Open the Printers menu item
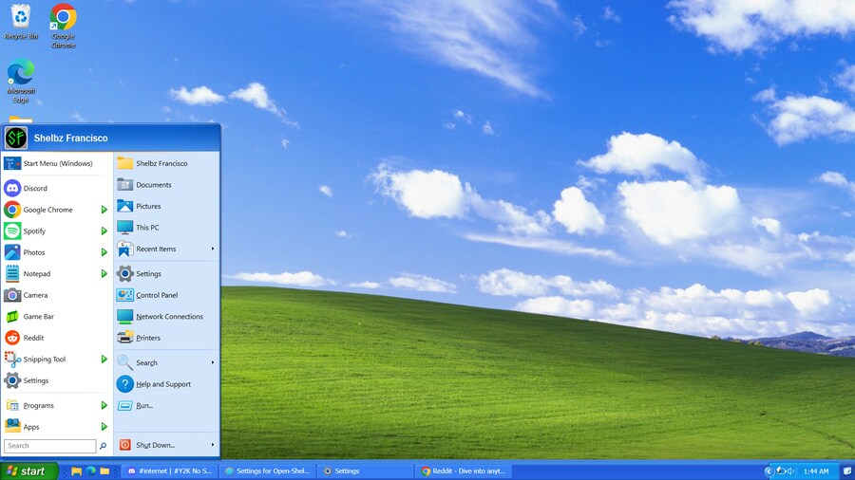This screenshot has width=855, height=480. [x=147, y=338]
